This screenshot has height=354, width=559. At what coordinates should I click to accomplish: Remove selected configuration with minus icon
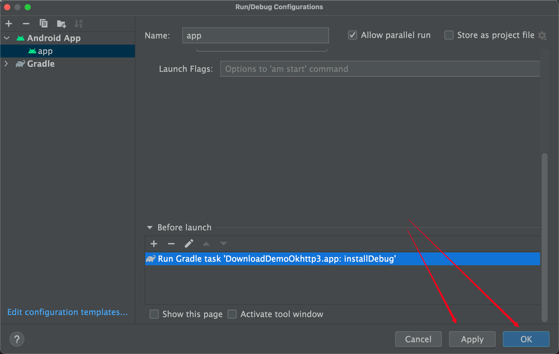[x=26, y=24]
